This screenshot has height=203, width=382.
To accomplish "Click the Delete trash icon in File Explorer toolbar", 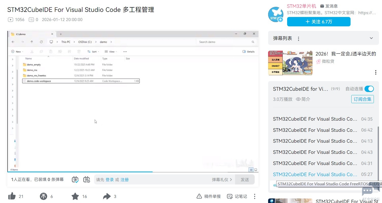I will (79, 51).
